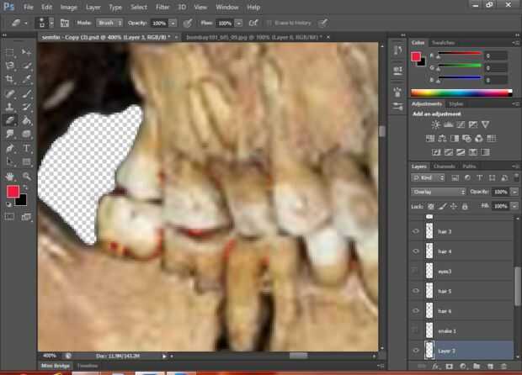522x375 pixels.
Task: Hide the hair 6 layer
Action: [x=416, y=311]
